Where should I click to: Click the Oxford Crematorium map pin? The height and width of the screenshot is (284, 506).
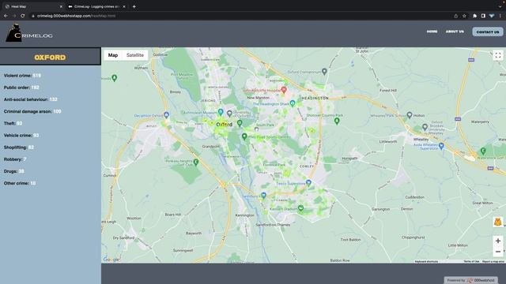pyautogui.click(x=324, y=72)
